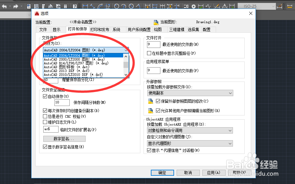Switch to the 用户系统配置 tab

point(139,30)
